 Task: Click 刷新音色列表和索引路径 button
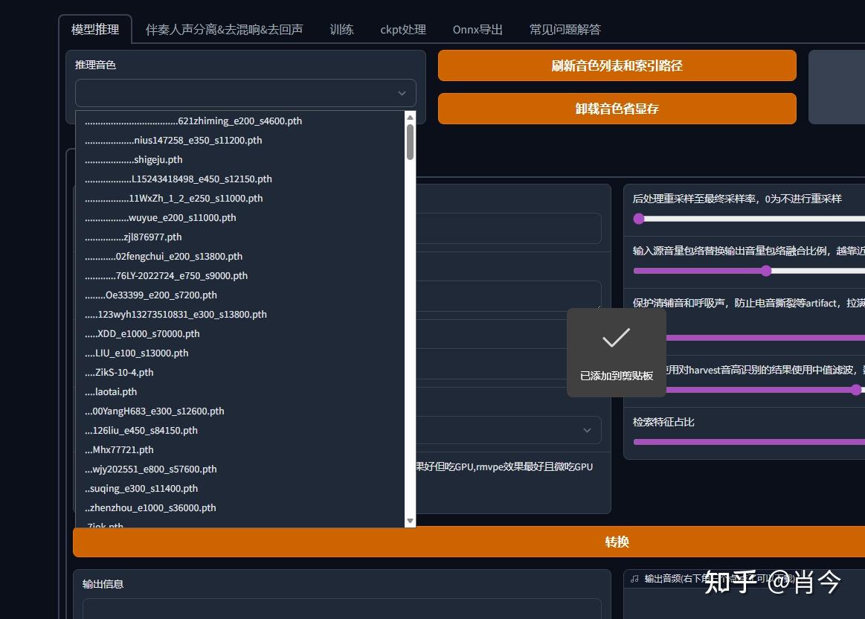tap(617, 65)
